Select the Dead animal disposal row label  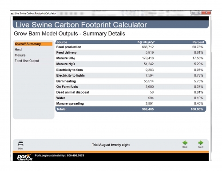pos(72,92)
